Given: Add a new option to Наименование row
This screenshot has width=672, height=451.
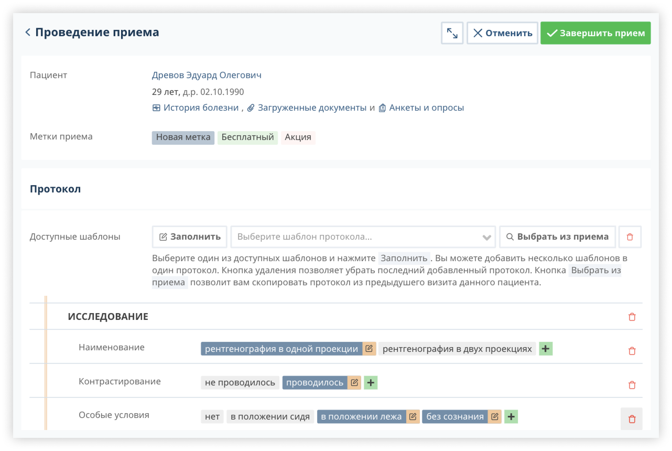Looking at the screenshot, I should tap(545, 349).
